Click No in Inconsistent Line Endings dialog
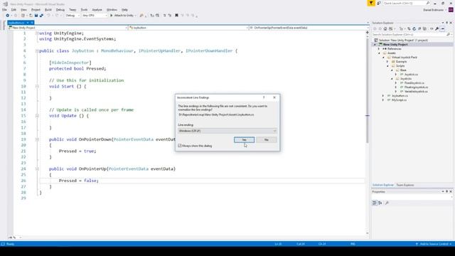This screenshot has width=455, height=256. click(266, 140)
